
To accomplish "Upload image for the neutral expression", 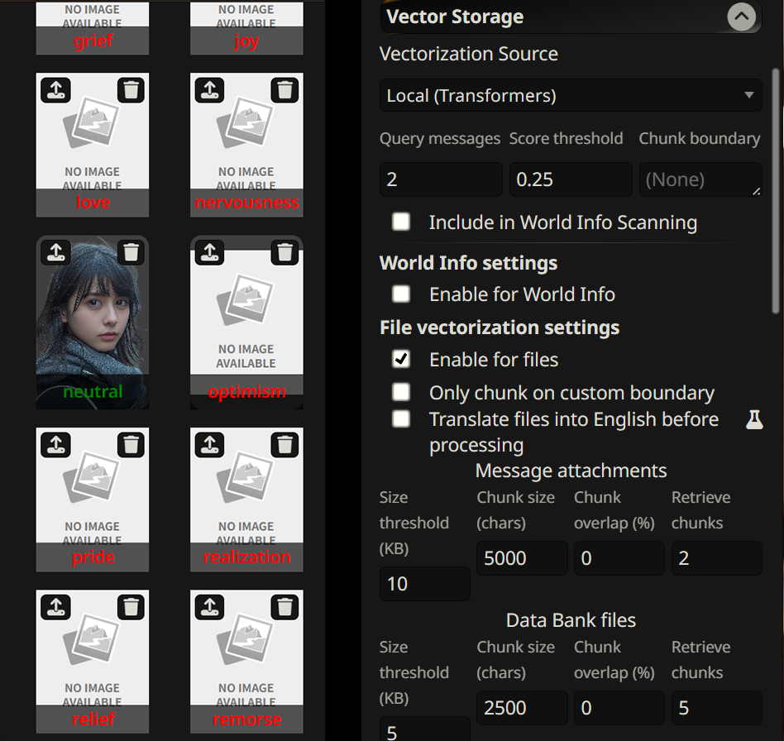I will click(x=55, y=252).
